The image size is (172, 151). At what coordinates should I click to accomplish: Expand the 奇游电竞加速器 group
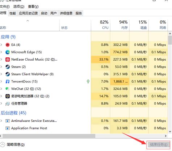pyautogui.click(x=1, y=96)
